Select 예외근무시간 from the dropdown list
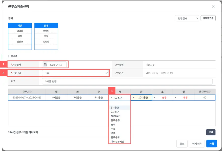 (120, 142)
